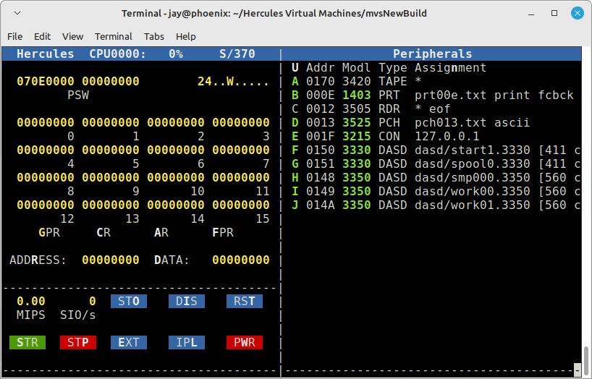Click the SIO/s label

click(77, 315)
